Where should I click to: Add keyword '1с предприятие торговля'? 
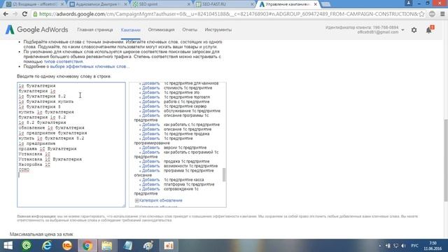click(150, 97)
